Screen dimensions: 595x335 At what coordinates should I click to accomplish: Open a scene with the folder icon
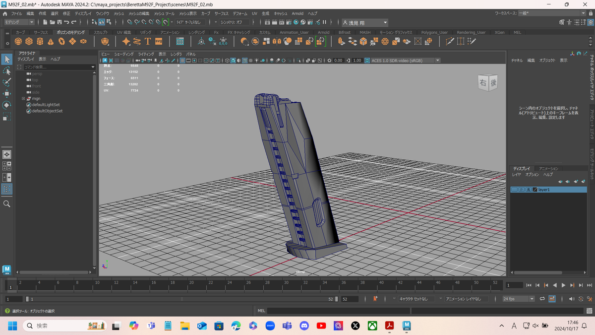(52, 22)
